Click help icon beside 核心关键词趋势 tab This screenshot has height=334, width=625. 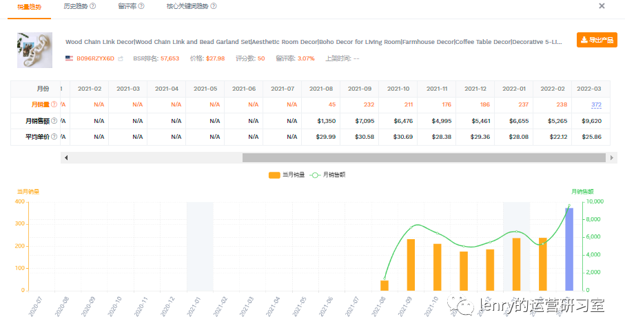pyautogui.click(x=214, y=6)
